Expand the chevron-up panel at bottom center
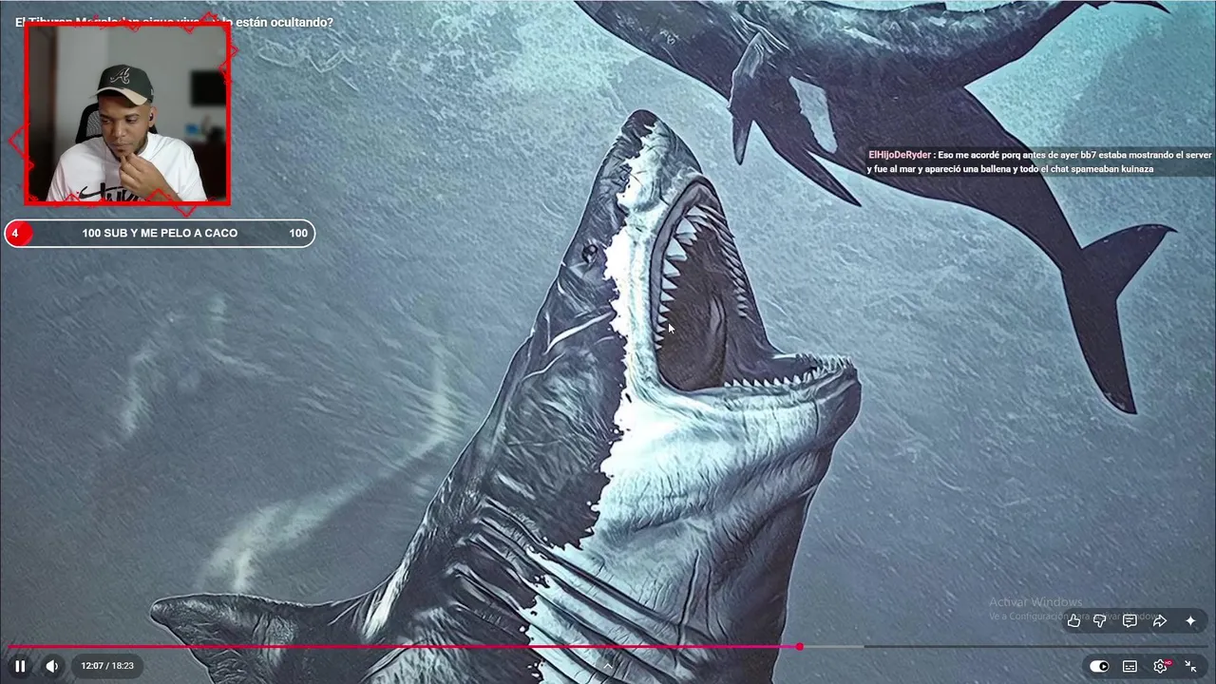The image size is (1216, 684). [x=608, y=666]
